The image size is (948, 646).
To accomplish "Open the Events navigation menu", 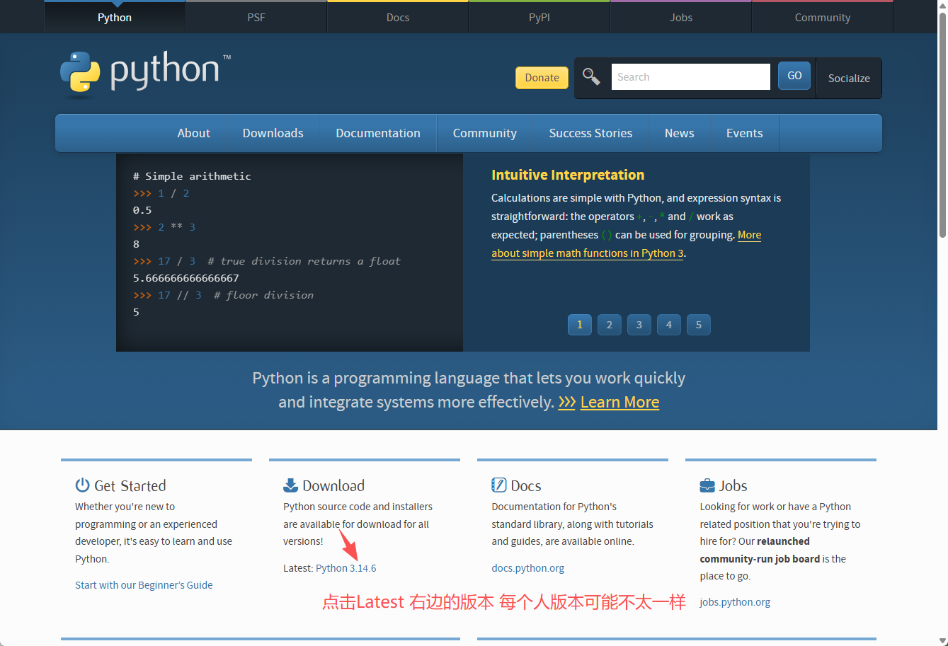I will (744, 133).
